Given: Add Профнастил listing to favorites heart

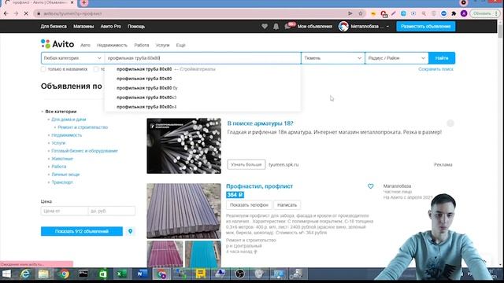Looking at the screenshot, I should (x=371, y=186).
